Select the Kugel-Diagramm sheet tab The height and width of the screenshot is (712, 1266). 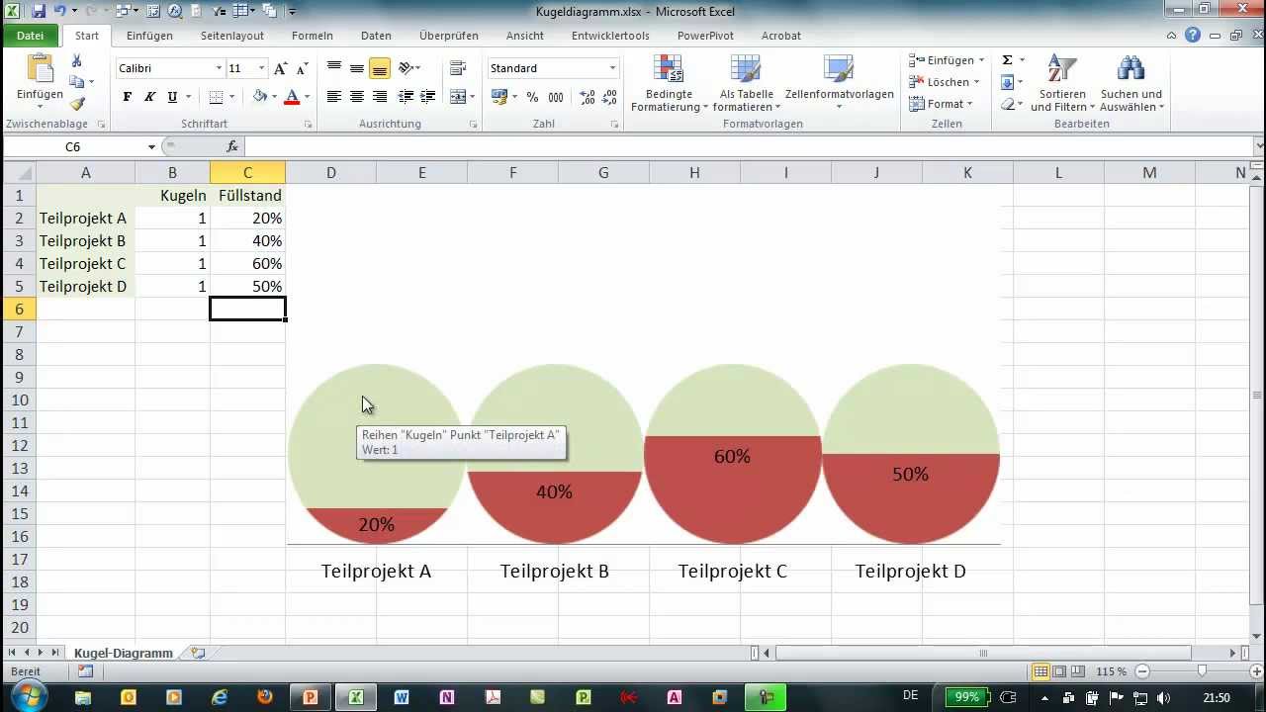point(124,653)
